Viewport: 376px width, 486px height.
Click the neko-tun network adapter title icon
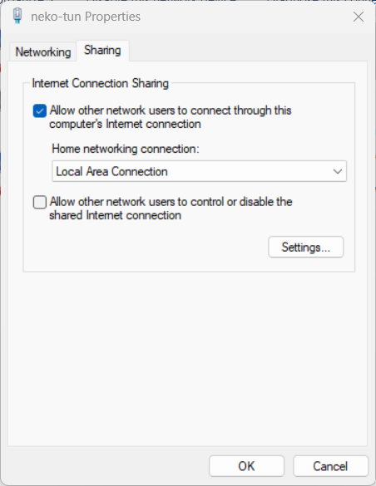(x=17, y=16)
